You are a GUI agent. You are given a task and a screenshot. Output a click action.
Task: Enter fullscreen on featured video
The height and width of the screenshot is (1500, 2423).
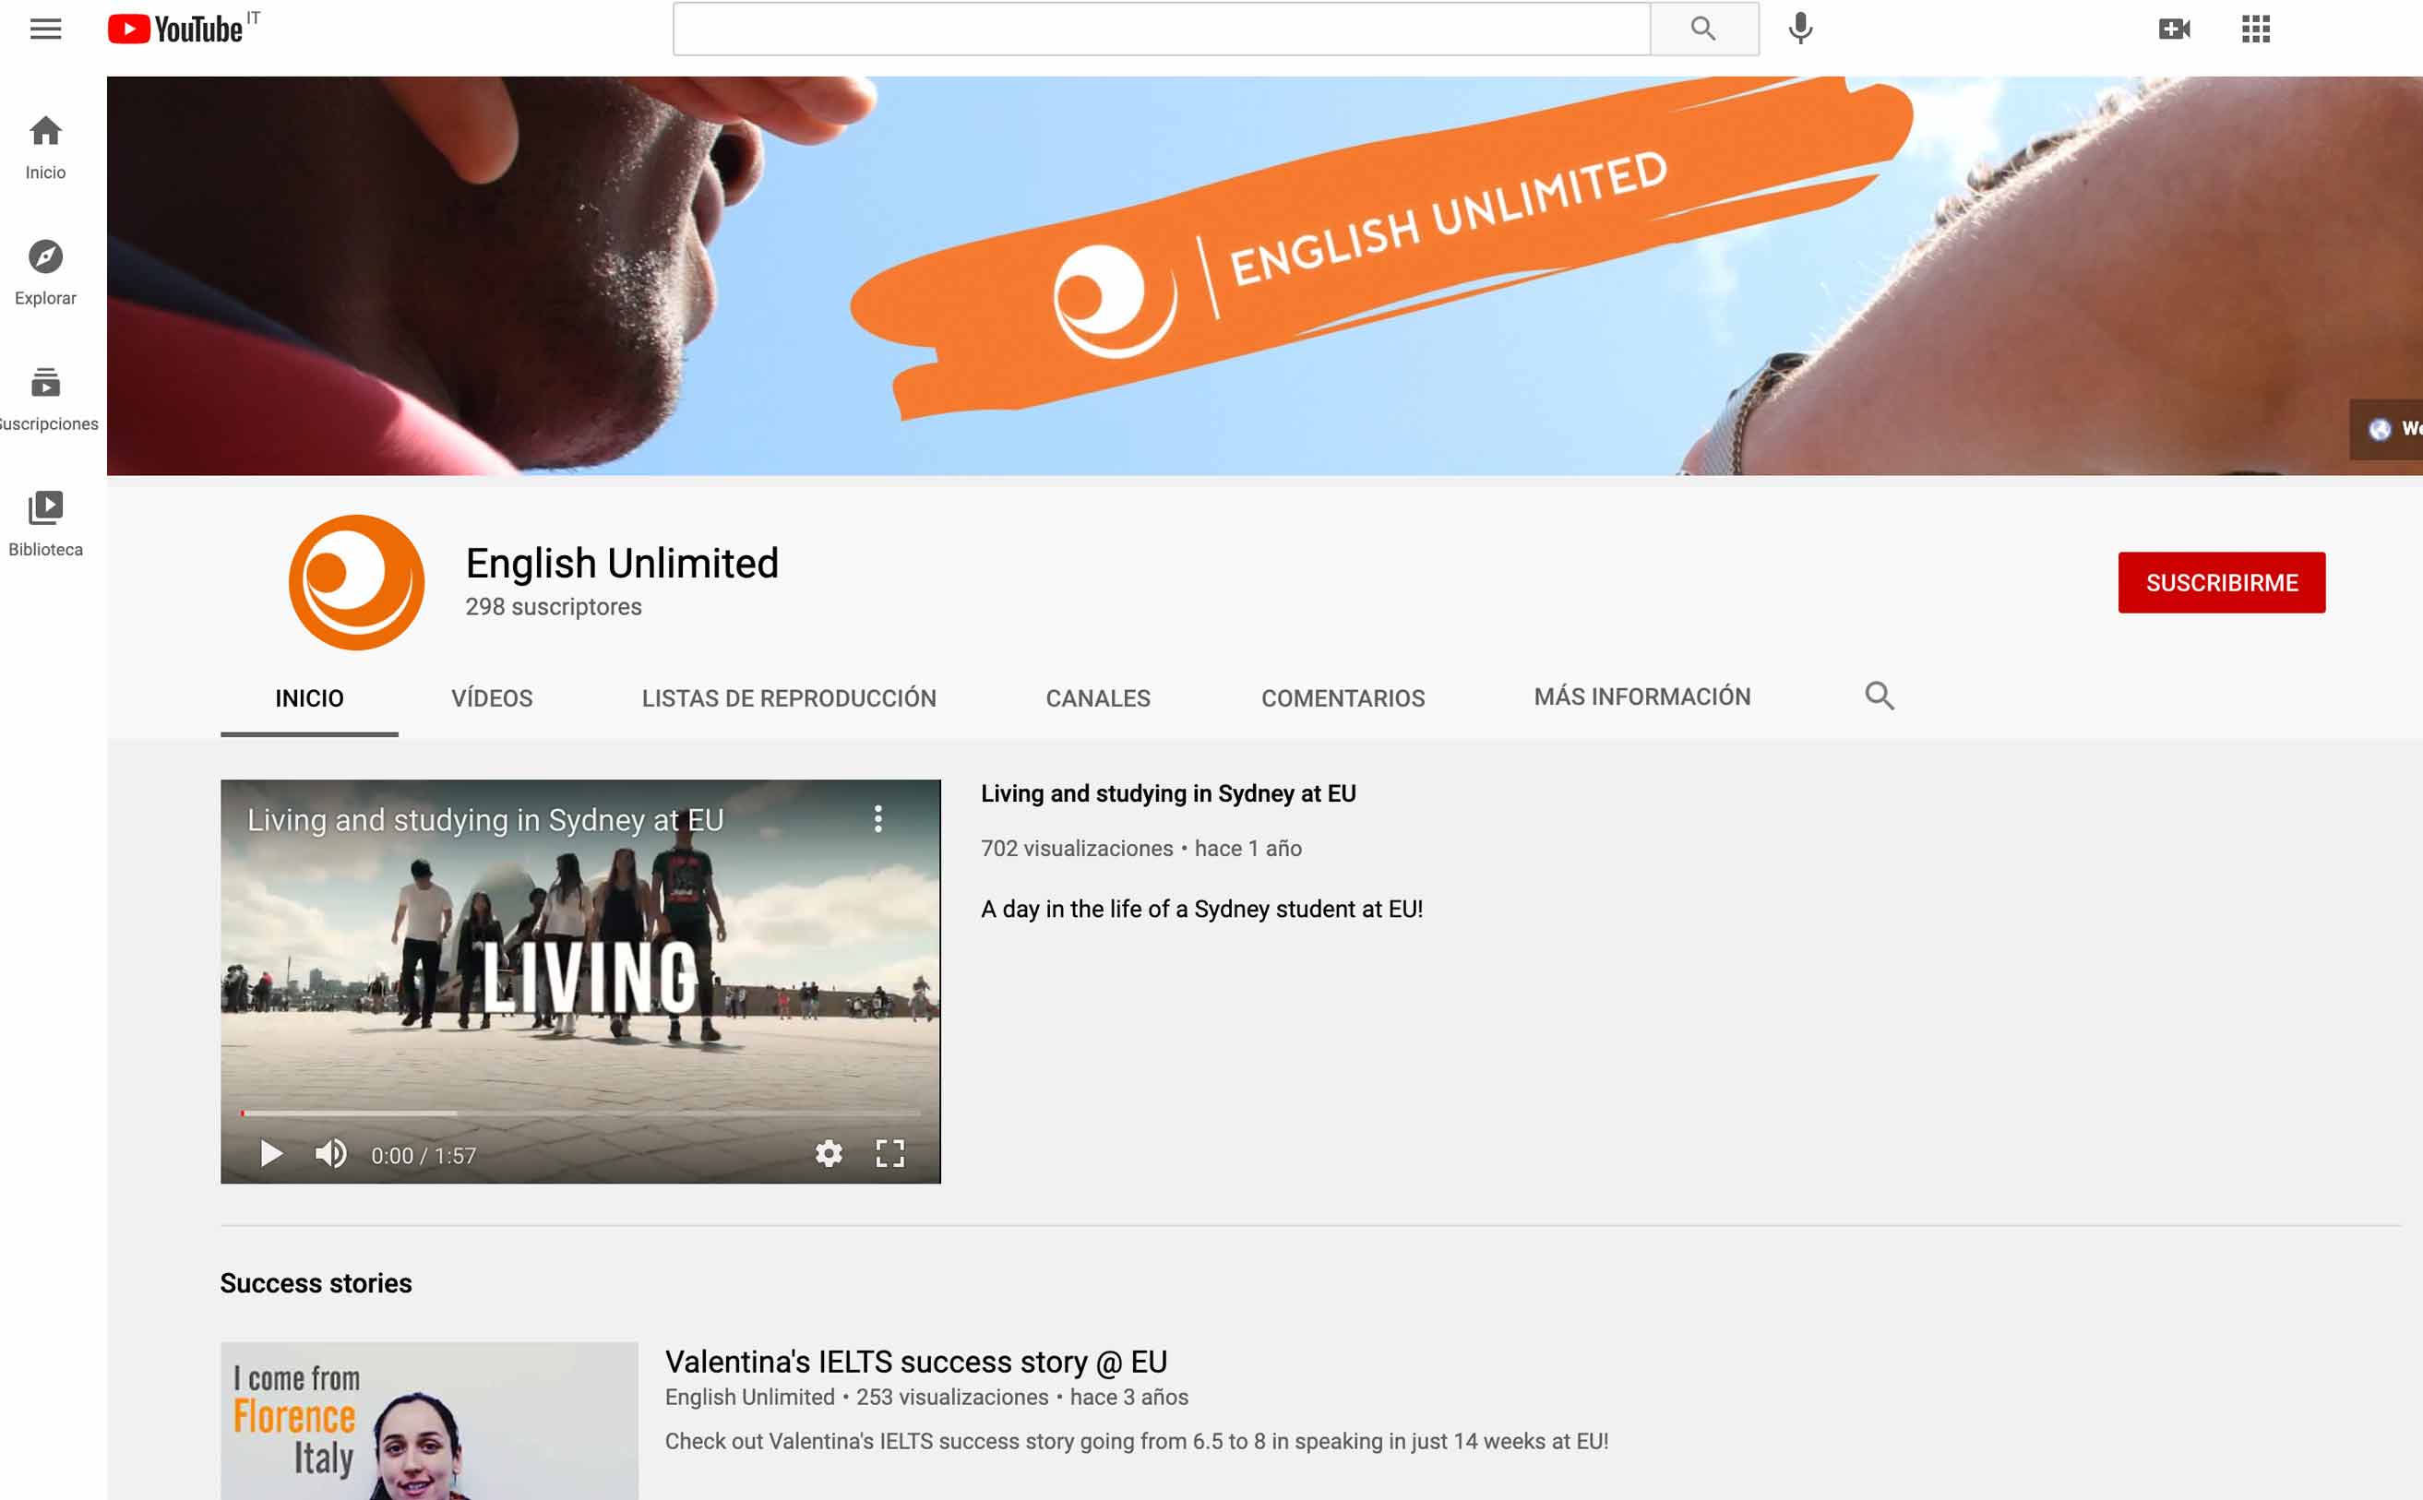[x=890, y=1154]
